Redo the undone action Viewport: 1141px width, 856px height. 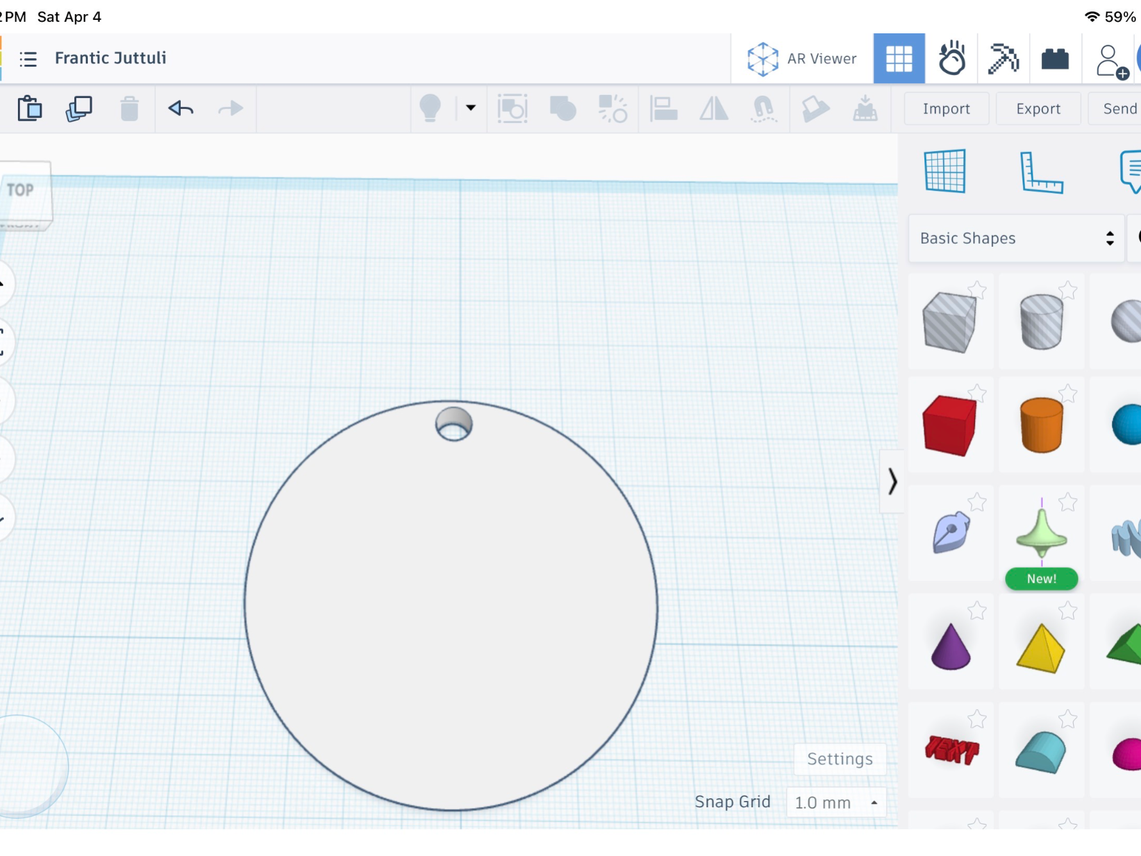click(x=231, y=108)
